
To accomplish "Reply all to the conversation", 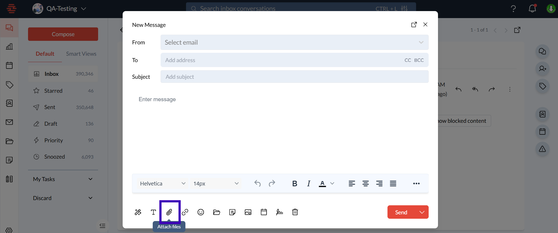I will pyautogui.click(x=475, y=89).
